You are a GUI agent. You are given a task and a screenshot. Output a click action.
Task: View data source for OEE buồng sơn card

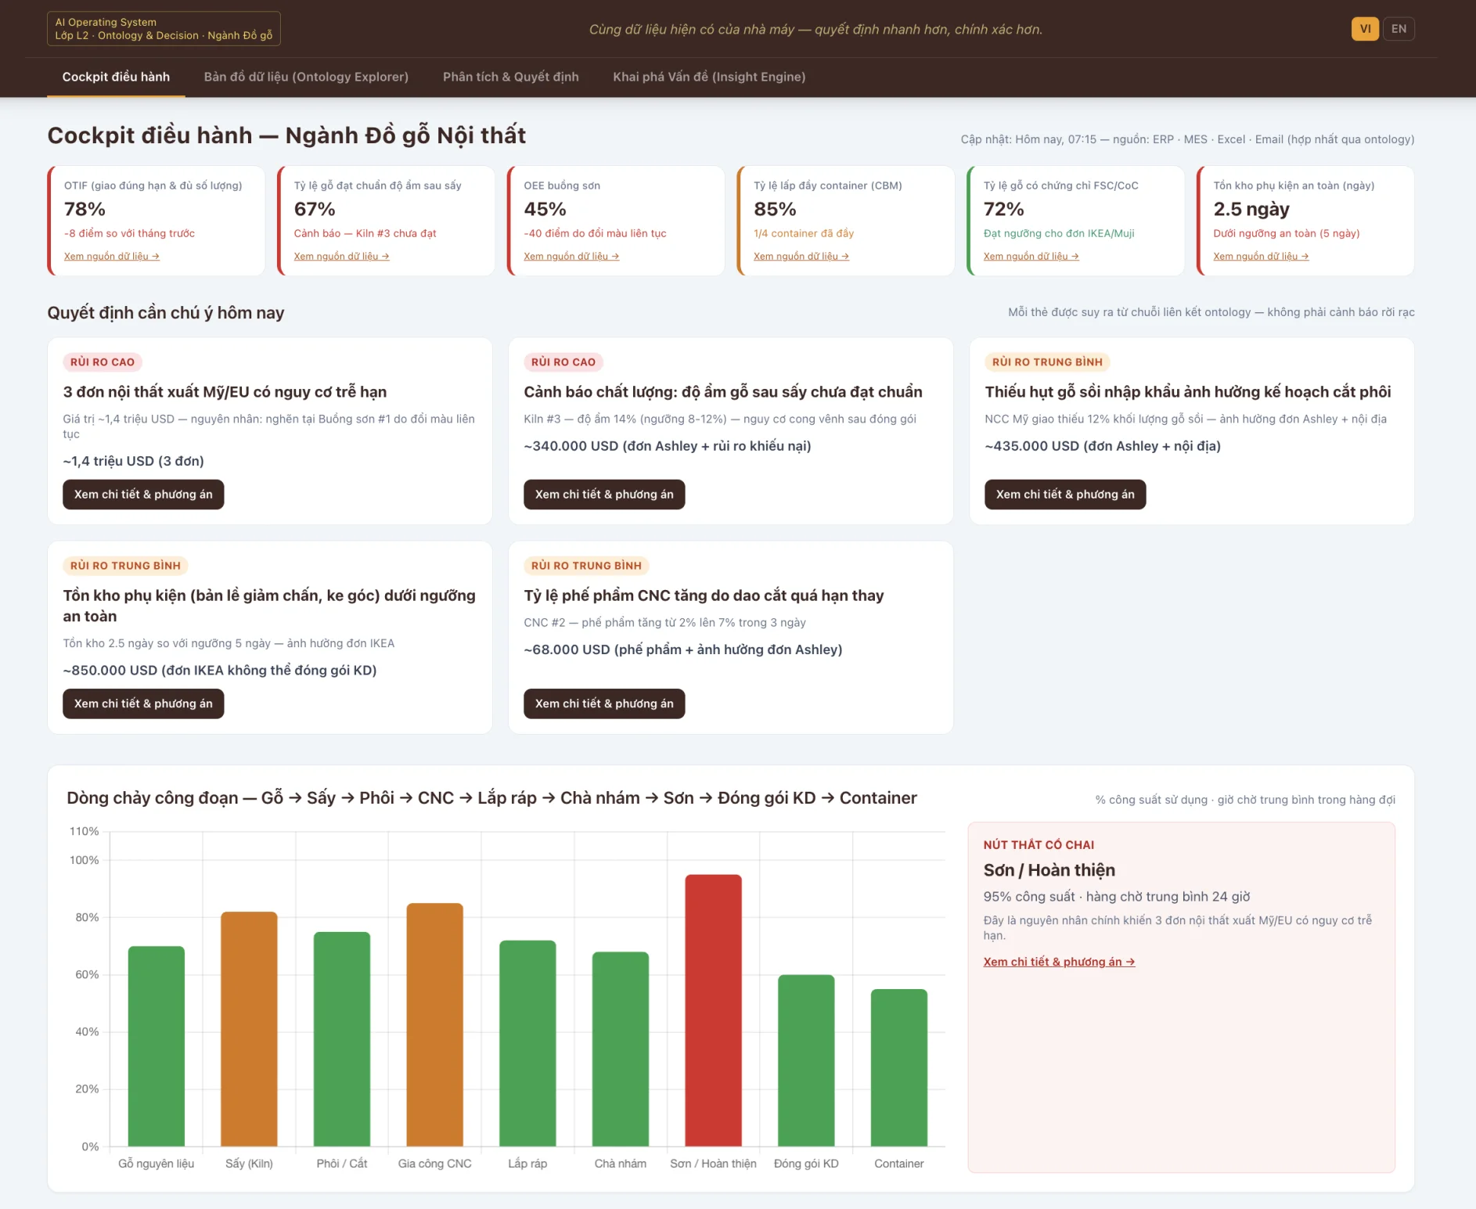571,256
